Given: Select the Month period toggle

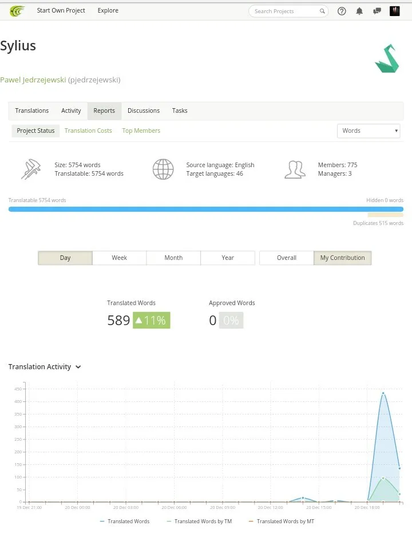Looking at the screenshot, I should pyautogui.click(x=174, y=258).
